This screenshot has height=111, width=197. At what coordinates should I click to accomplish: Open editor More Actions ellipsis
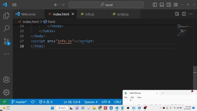tap(191, 14)
